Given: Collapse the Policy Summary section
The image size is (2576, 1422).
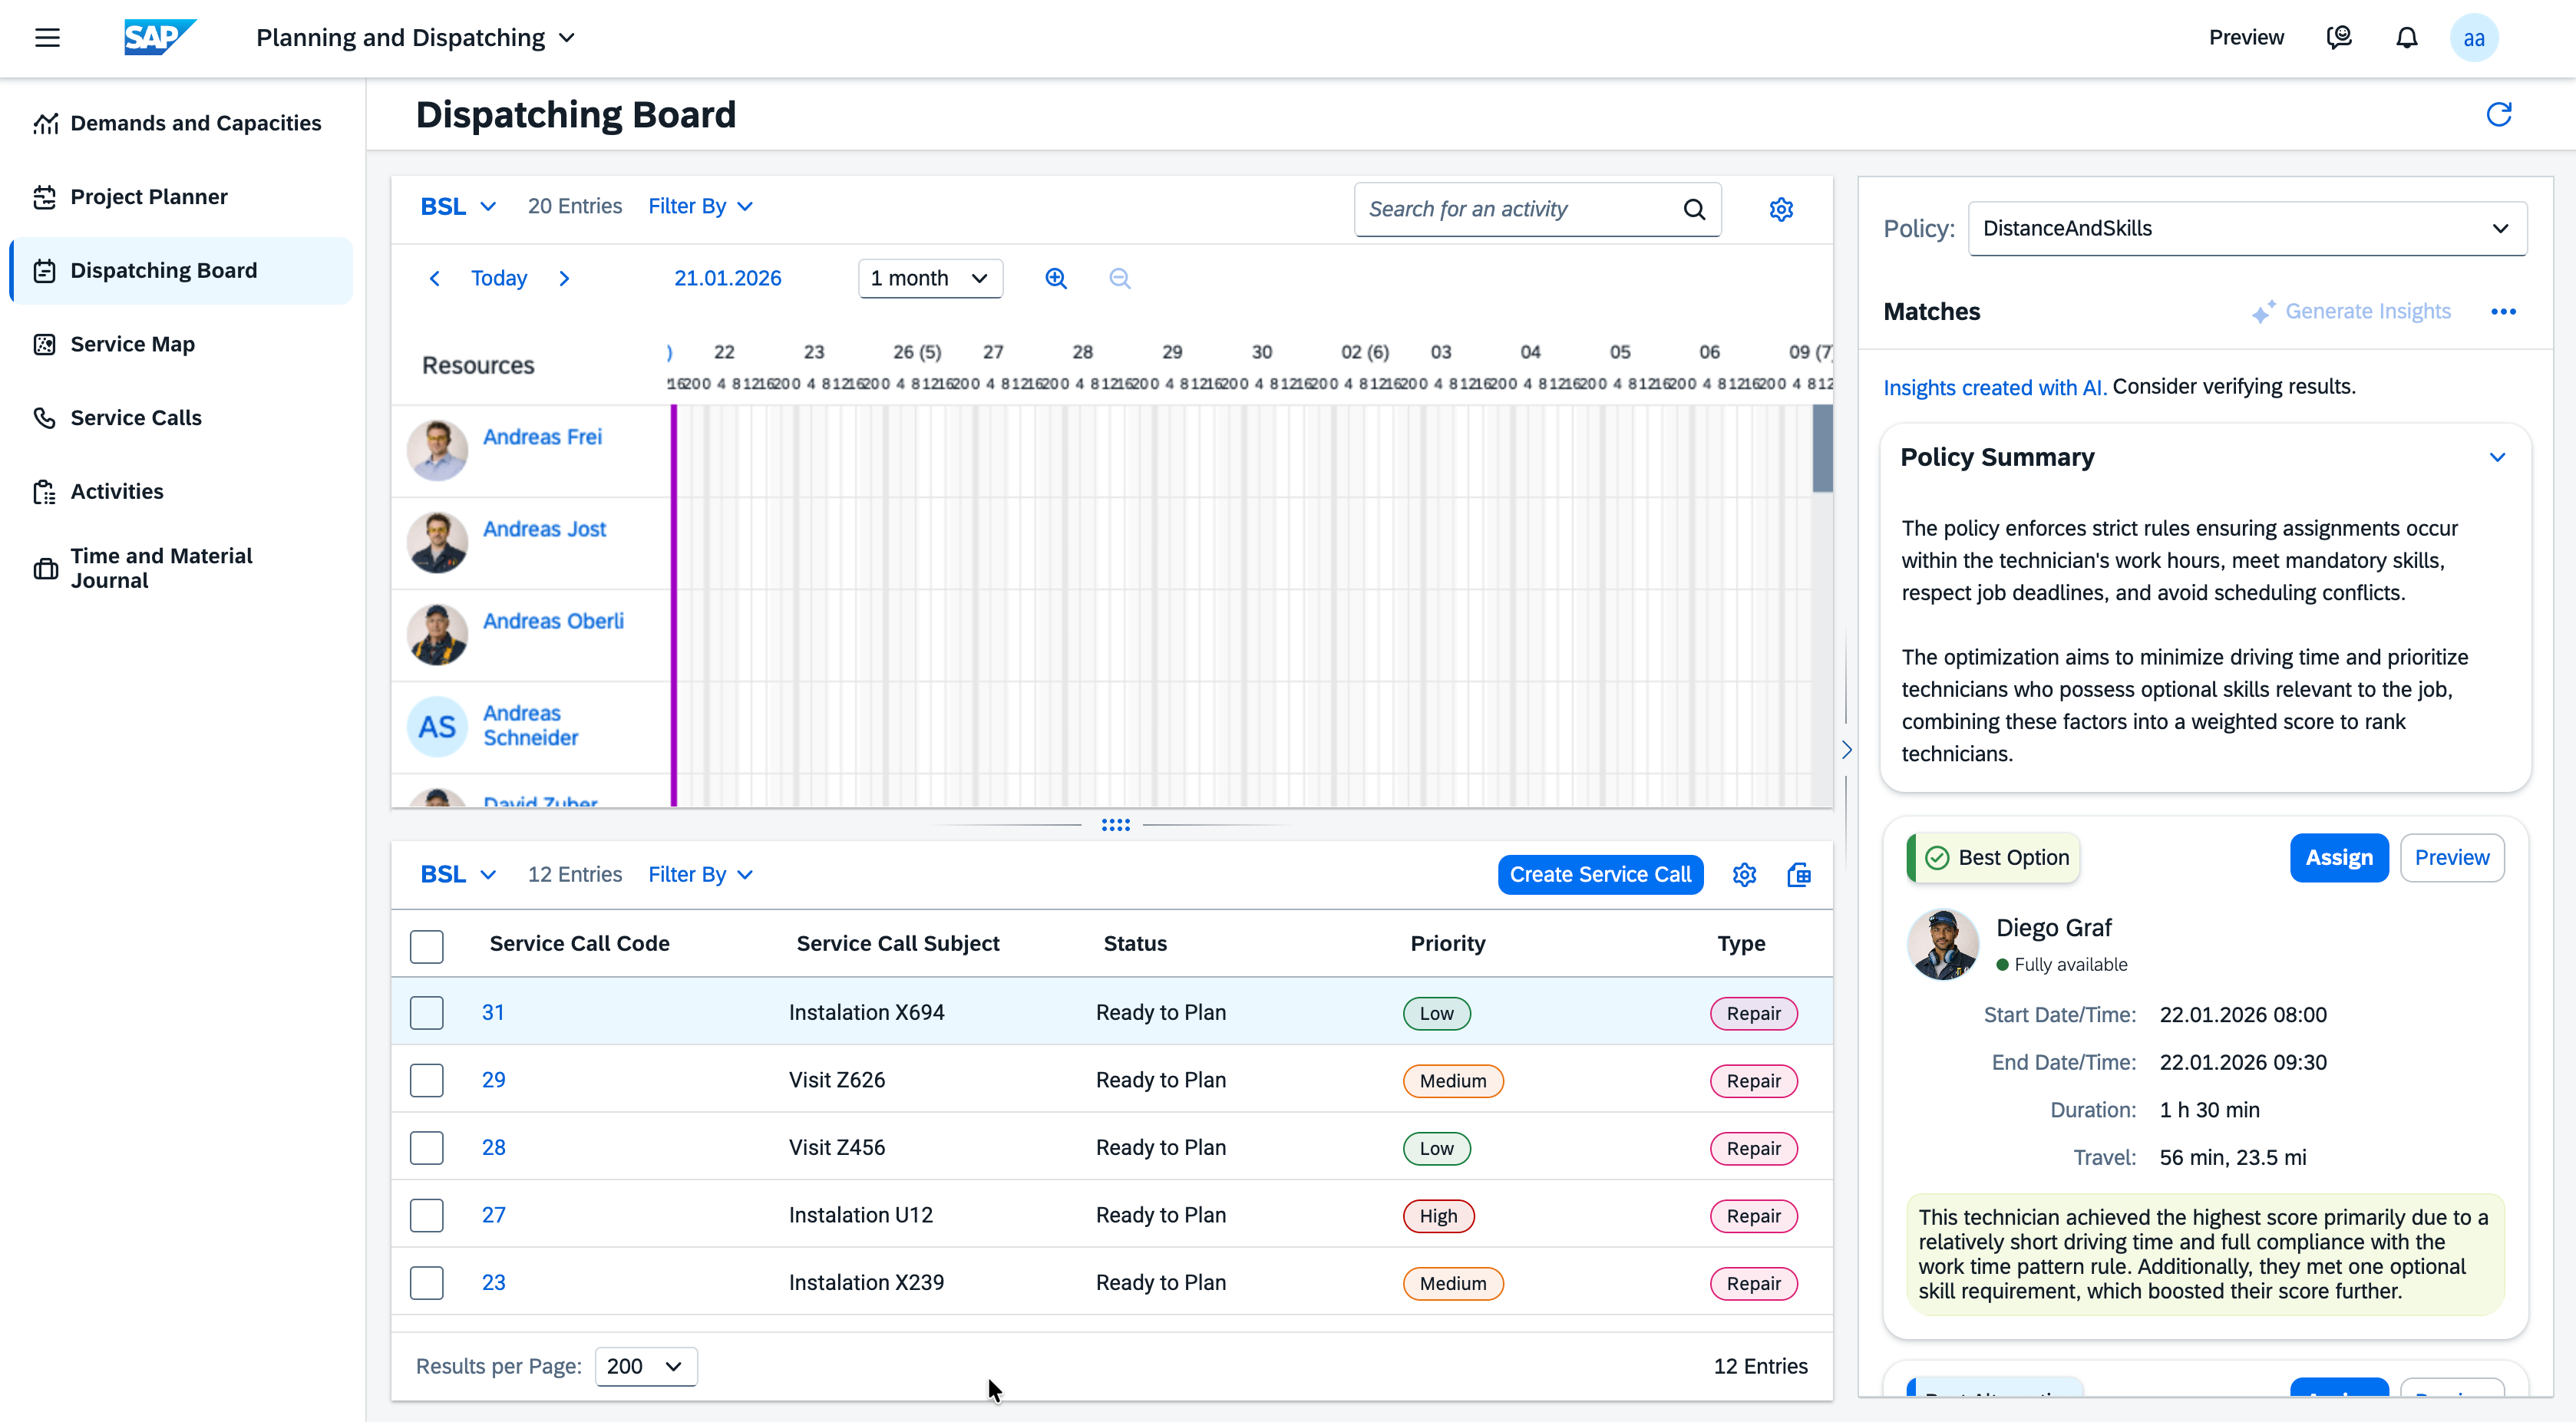Looking at the screenshot, I should (x=2497, y=457).
